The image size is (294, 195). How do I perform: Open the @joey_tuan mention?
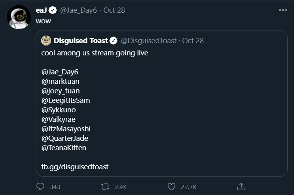point(61,91)
